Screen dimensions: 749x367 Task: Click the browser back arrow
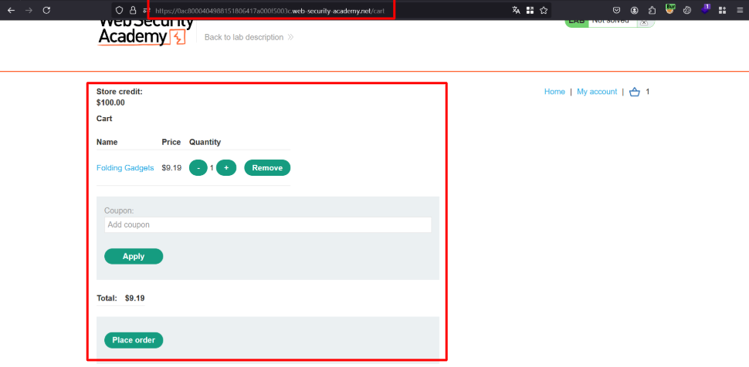point(11,10)
